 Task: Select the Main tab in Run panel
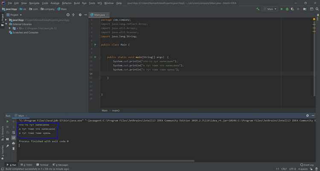click(x=20, y=116)
